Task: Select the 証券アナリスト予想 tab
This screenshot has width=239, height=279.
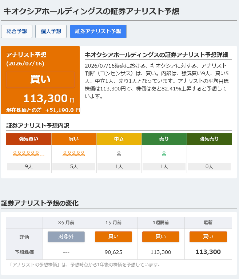Action: (x=98, y=31)
